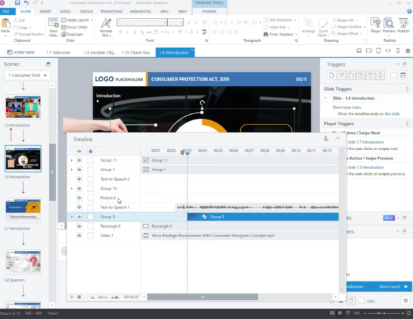
Task: Click the Find / Replace tool
Action: coord(281,34)
